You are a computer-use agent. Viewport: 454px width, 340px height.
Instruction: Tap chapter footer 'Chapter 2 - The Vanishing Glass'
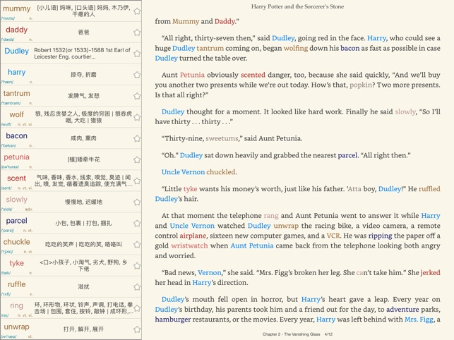point(292,334)
